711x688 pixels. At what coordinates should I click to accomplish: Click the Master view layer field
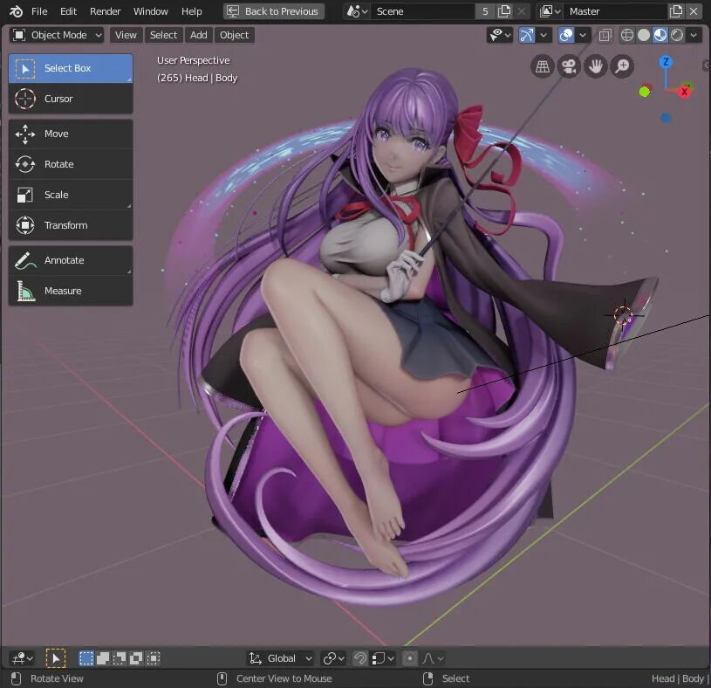coord(616,11)
